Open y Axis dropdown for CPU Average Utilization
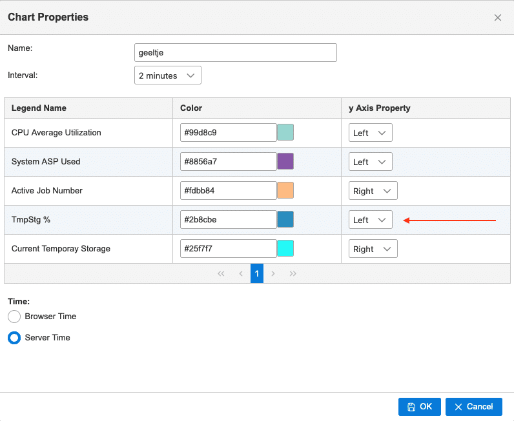This screenshot has height=421, width=514. [x=371, y=133]
